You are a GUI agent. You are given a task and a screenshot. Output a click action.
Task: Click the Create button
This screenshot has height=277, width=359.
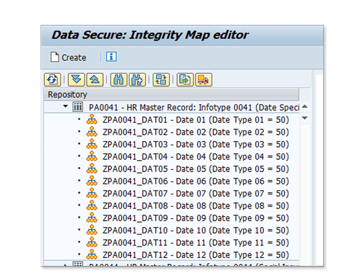pos(68,57)
